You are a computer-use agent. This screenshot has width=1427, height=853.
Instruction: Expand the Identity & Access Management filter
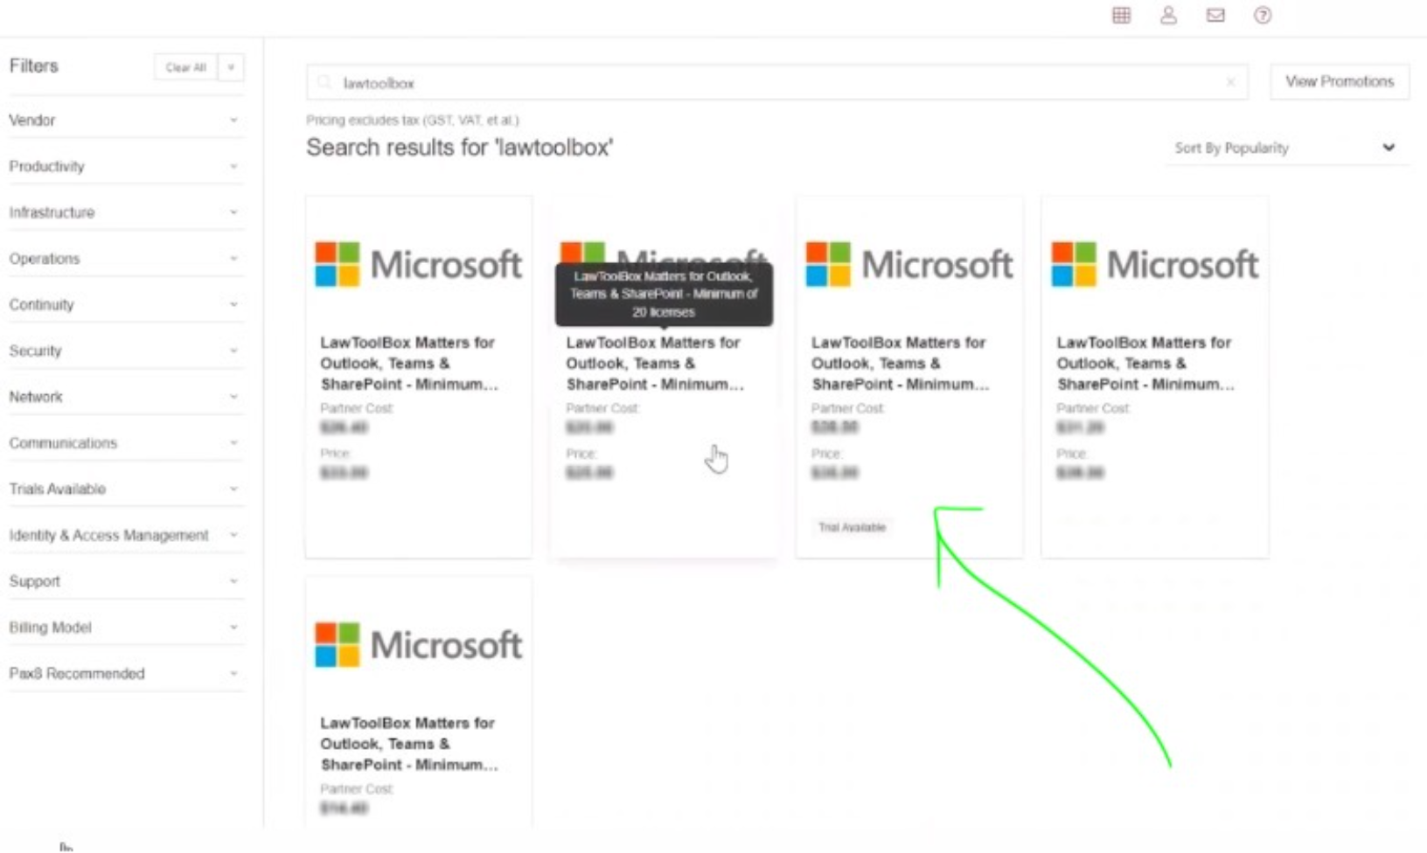[x=126, y=535]
